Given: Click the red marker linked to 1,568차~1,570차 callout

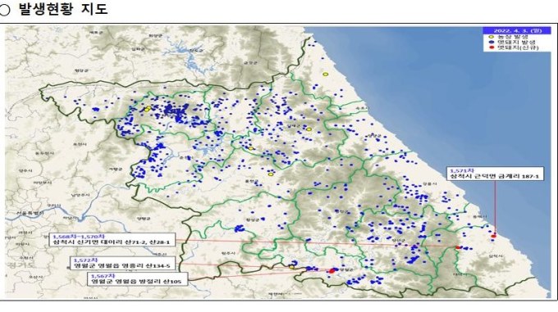Looking at the screenshot, I should pyautogui.click(x=458, y=247).
